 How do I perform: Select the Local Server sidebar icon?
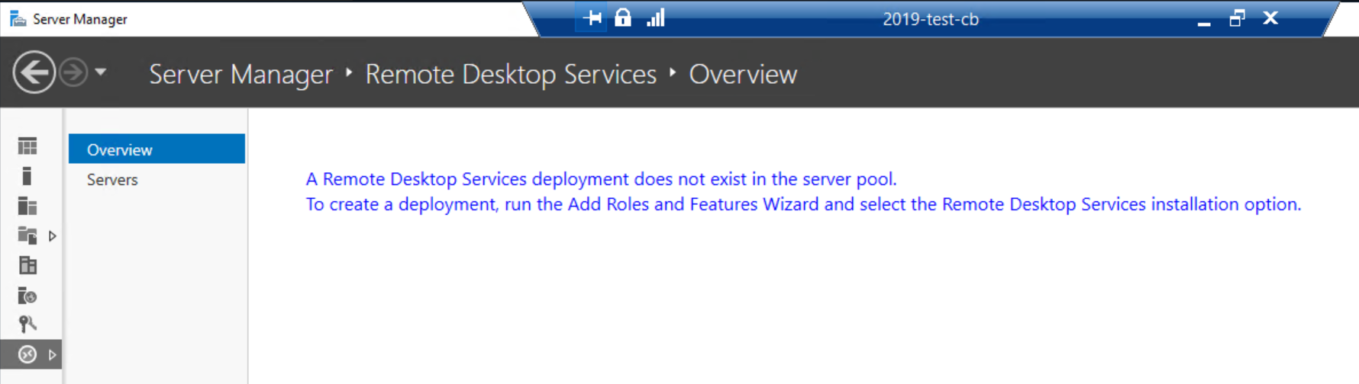27,176
